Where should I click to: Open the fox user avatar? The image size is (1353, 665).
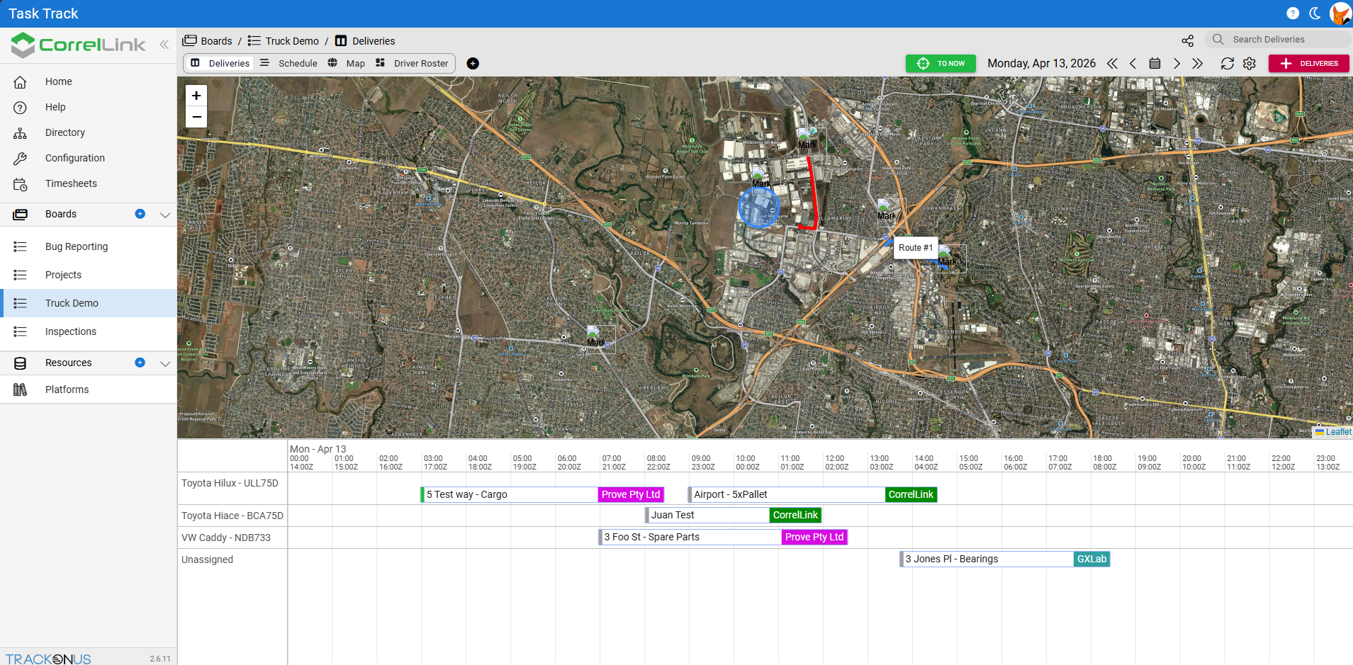pos(1340,13)
